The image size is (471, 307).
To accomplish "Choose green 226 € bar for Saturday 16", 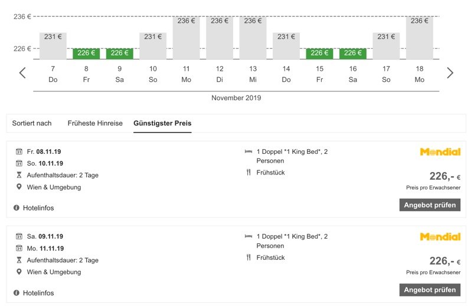I will coord(353,54).
